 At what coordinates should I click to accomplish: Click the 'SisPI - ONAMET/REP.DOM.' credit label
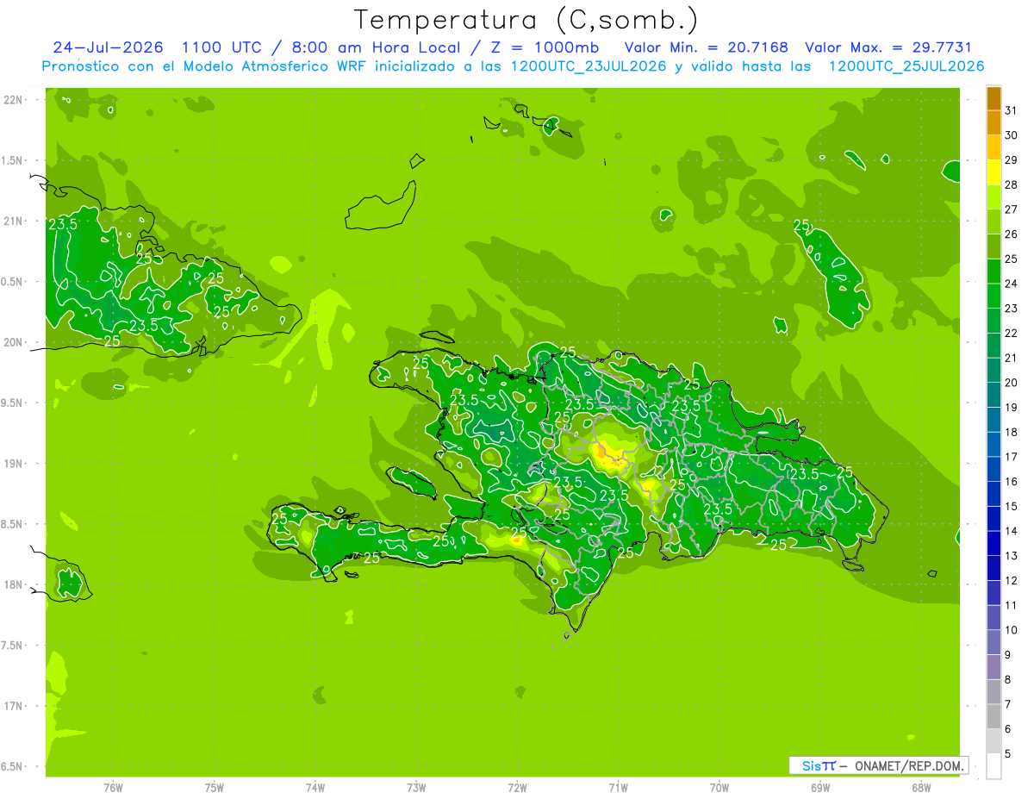pyautogui.click(x=879, y=765)
